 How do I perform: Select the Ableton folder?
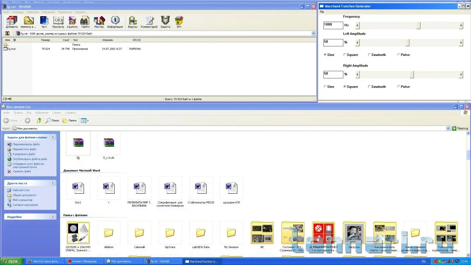point(109,235)
